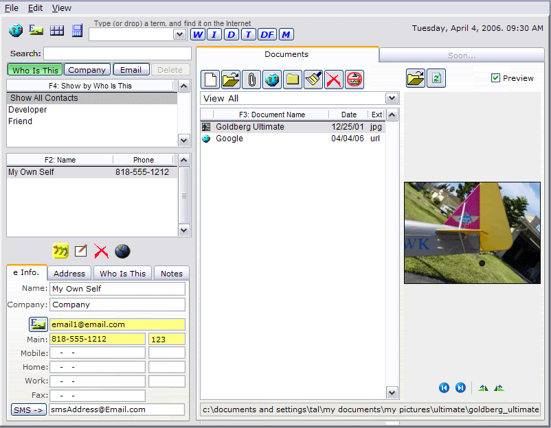Viewport: 551px width, 428px height.
Task: Click the first green mountain rotate icon
Action: point(483,388)
